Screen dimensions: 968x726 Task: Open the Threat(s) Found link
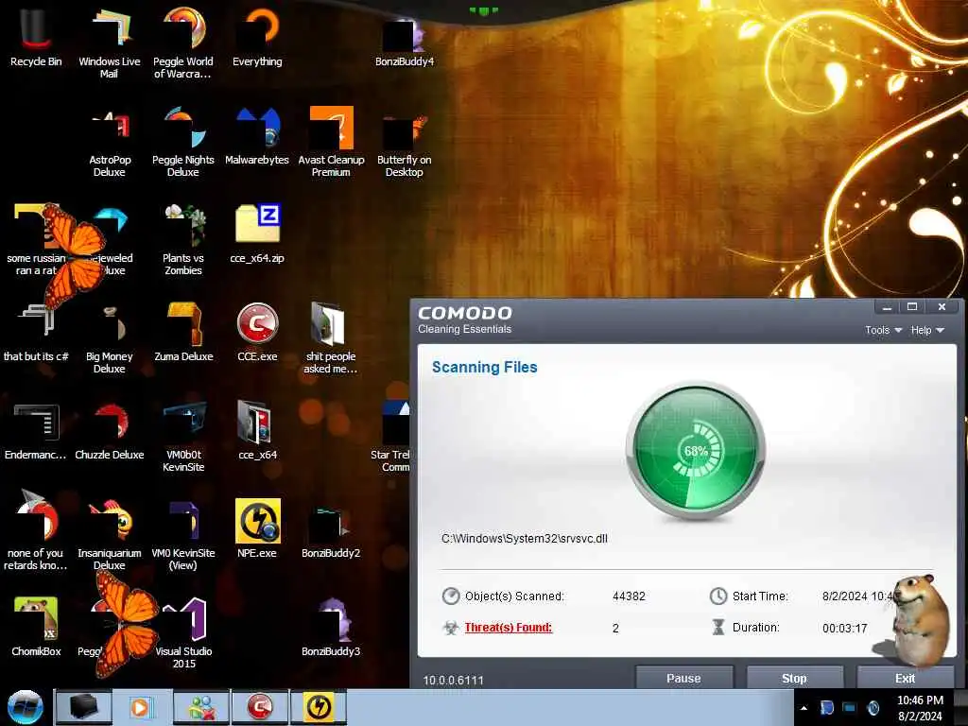click(x=508, y=628)
